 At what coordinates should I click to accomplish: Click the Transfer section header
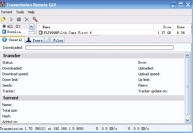tap(93, 56)
